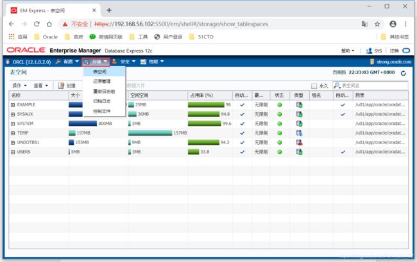This screenshot has width=417, height=262.
Task: Click the server icon beside strong.oracle.com
Action: (372, 62)
